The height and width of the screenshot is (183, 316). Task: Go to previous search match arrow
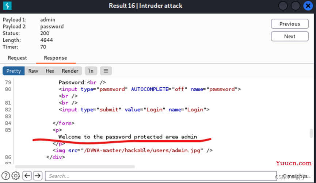27,176
